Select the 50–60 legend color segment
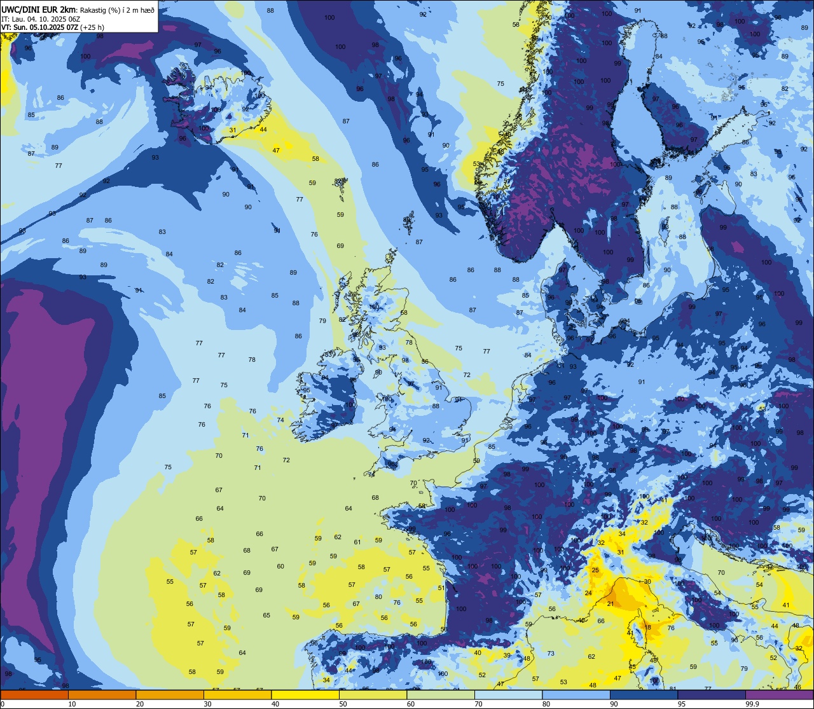This screenshot has height=709, width=814. click(x=373, y=694)
